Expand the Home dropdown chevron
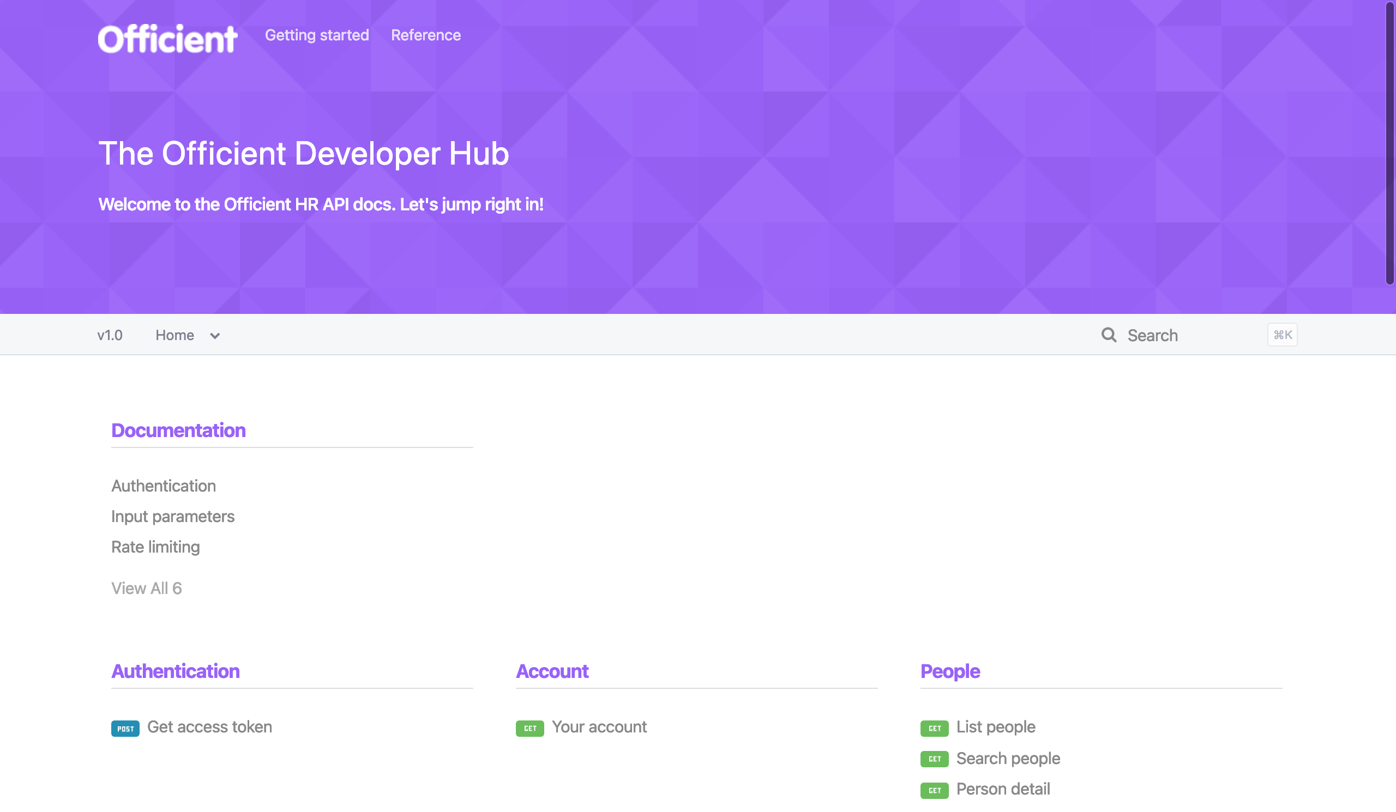The height and width of the screenshot is (812, 1396). (x=215, y=336)
